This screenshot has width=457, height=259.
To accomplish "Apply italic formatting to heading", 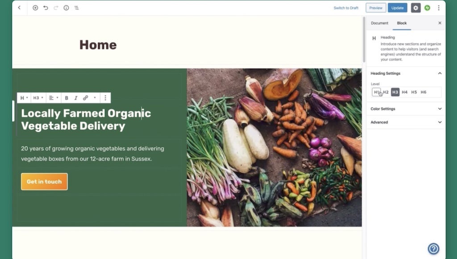I will [x=76, y=98].
